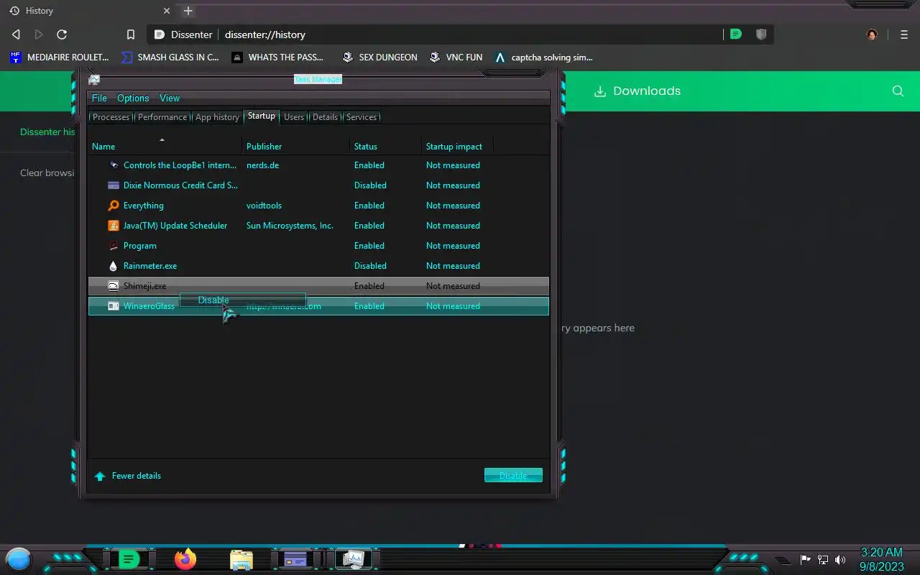This screenshot has height=575, width=920.
Task: Click the Sun Microsystems, Inc. publisher text
Action: pos(290,226)
